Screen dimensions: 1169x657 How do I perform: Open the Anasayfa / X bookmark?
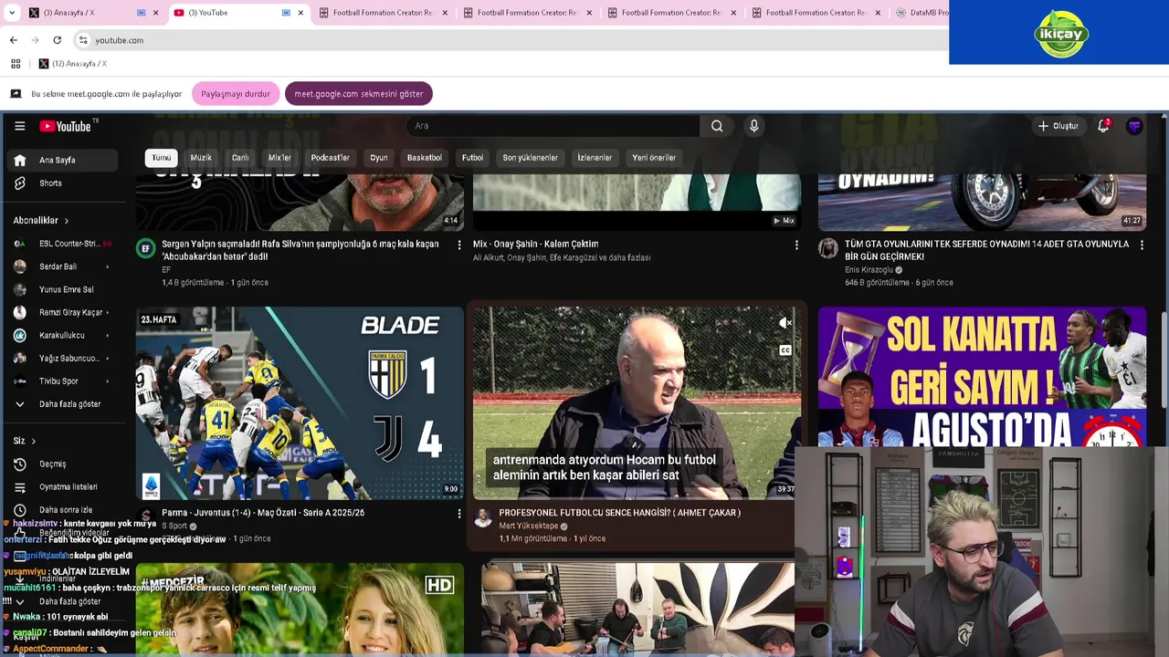coord(73,64)
